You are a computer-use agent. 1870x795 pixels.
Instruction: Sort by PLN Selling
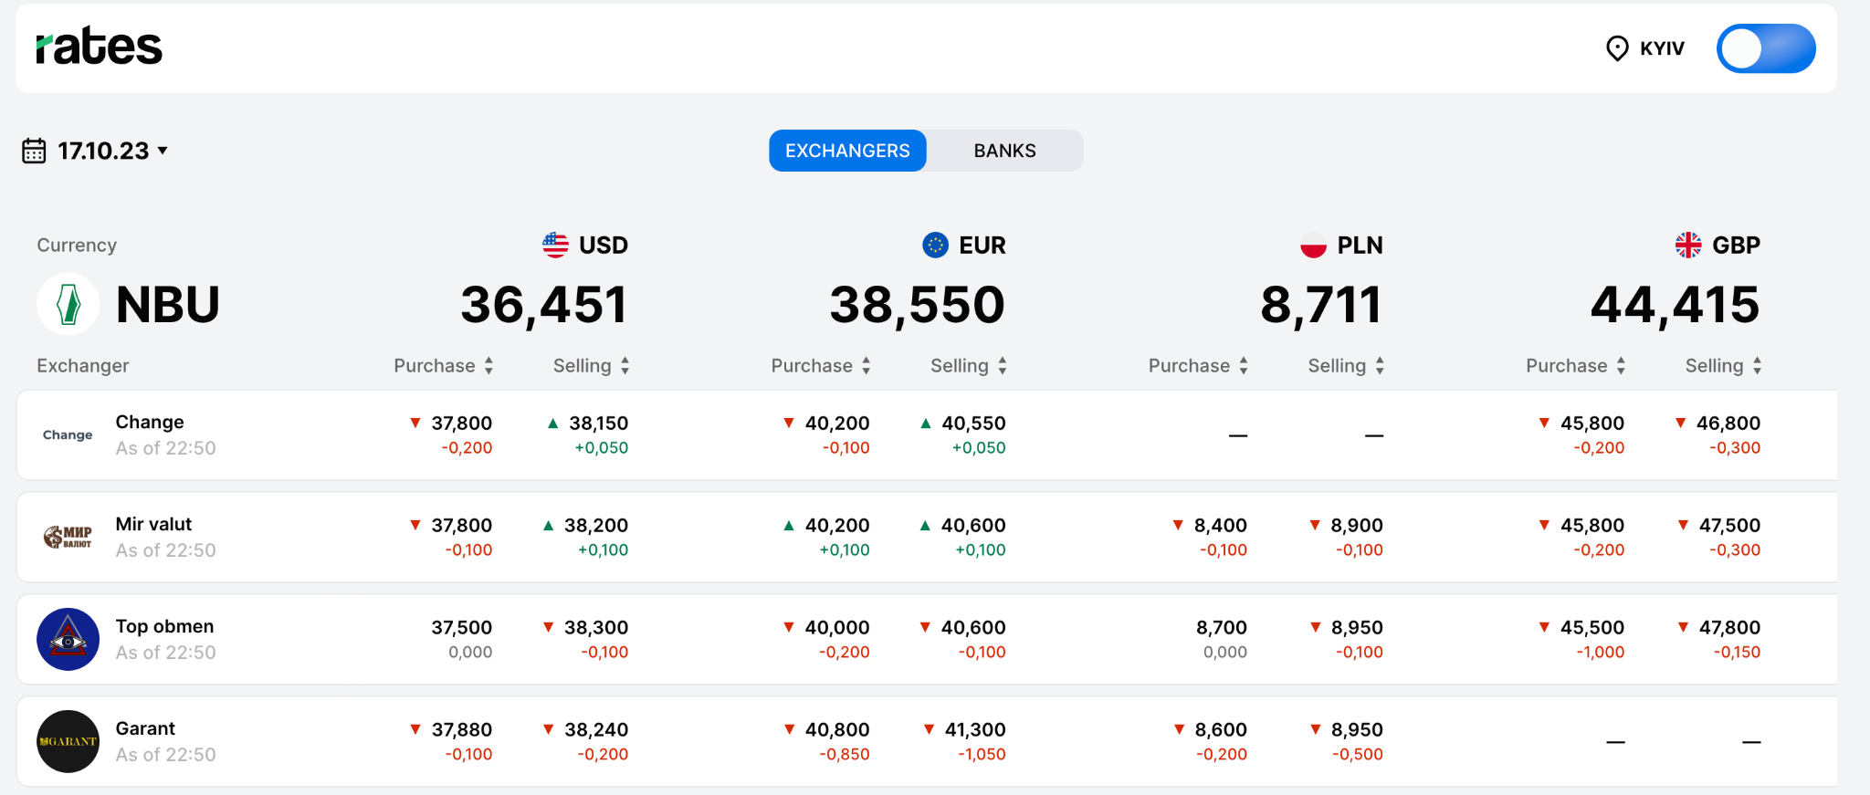pos(1346,366)
